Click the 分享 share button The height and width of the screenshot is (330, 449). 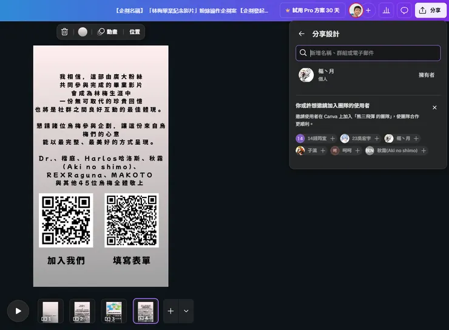[430, 10]
